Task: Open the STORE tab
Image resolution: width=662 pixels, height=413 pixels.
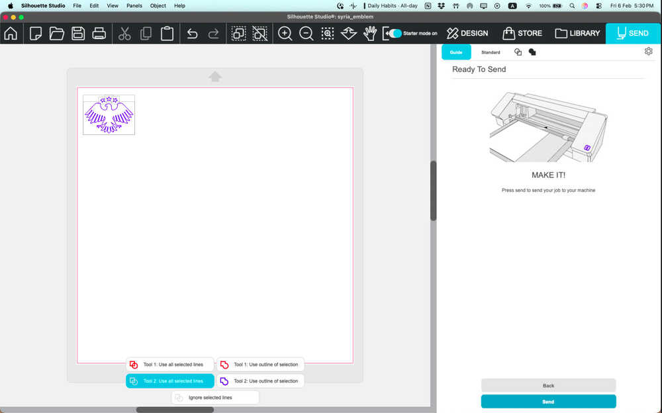Action: coord(522,33)
